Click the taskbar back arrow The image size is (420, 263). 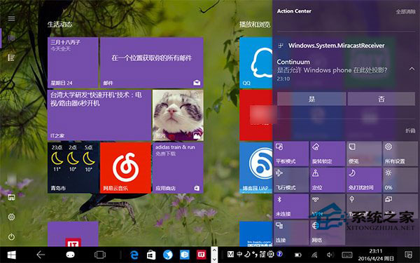(41, 255)
